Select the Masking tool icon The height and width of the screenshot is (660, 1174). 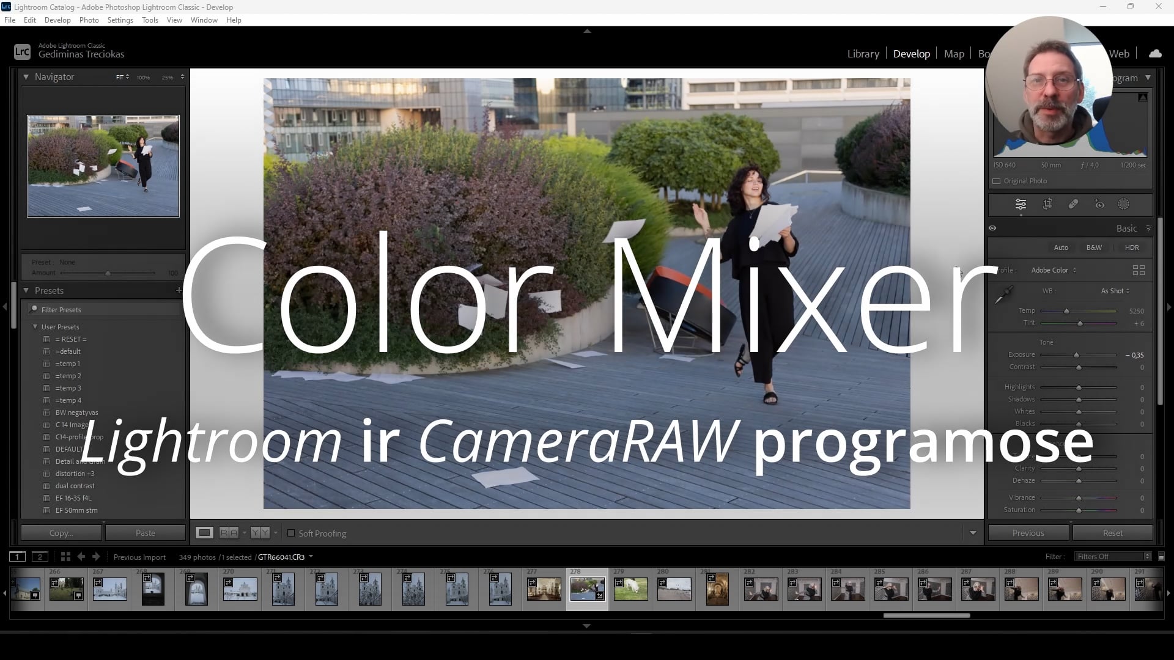coord(1124,204)
